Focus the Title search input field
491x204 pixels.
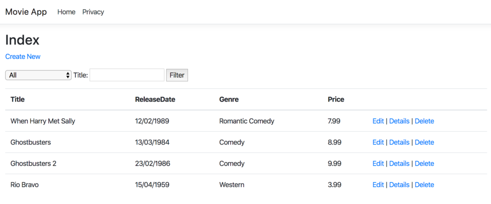pos(127,75)
